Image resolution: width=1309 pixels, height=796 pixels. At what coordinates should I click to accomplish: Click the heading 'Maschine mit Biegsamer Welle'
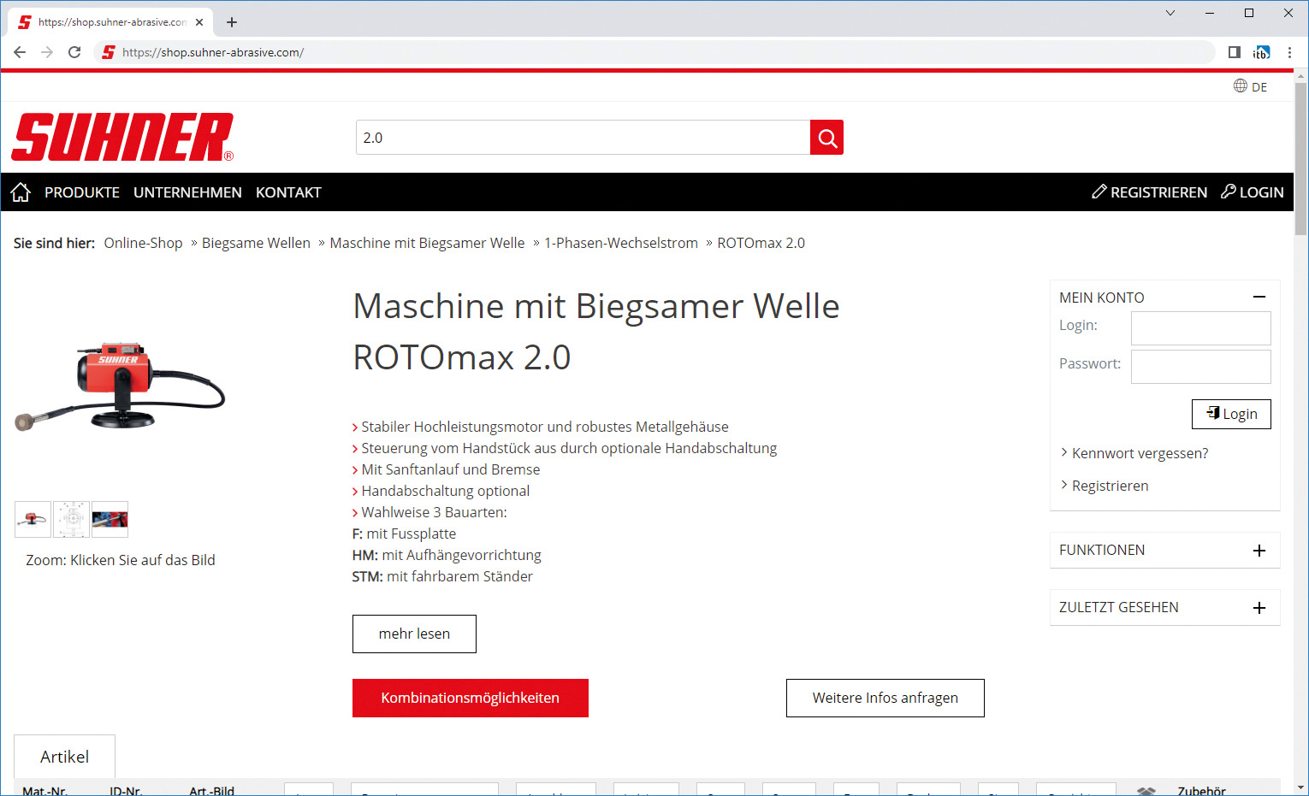pos(596,306)
